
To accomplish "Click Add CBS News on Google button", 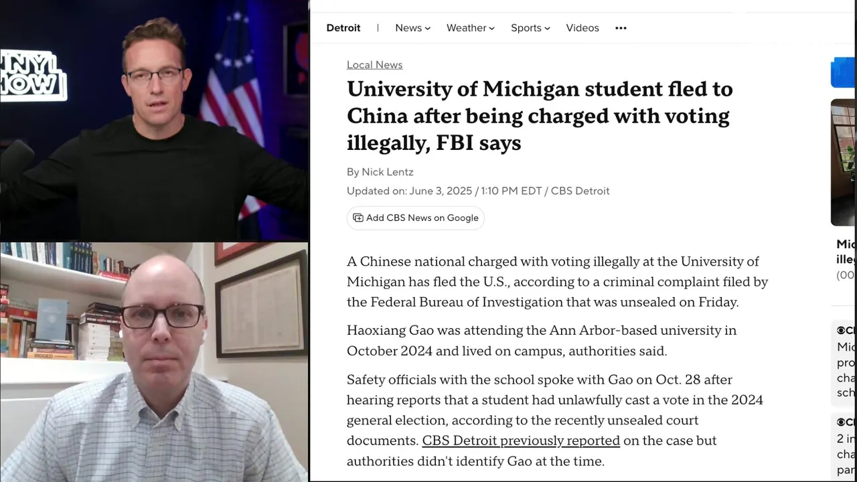I will [415, 218].
